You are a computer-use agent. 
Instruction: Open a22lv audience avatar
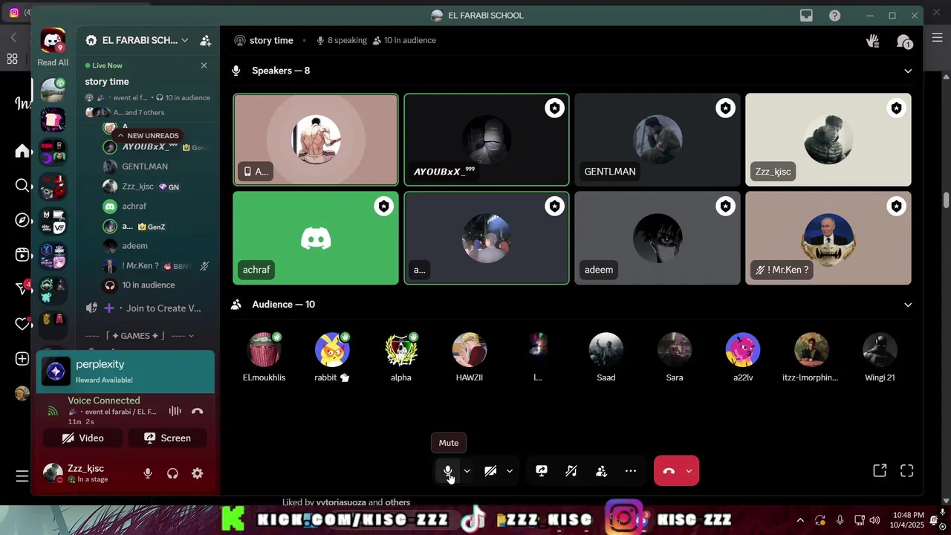743,349
